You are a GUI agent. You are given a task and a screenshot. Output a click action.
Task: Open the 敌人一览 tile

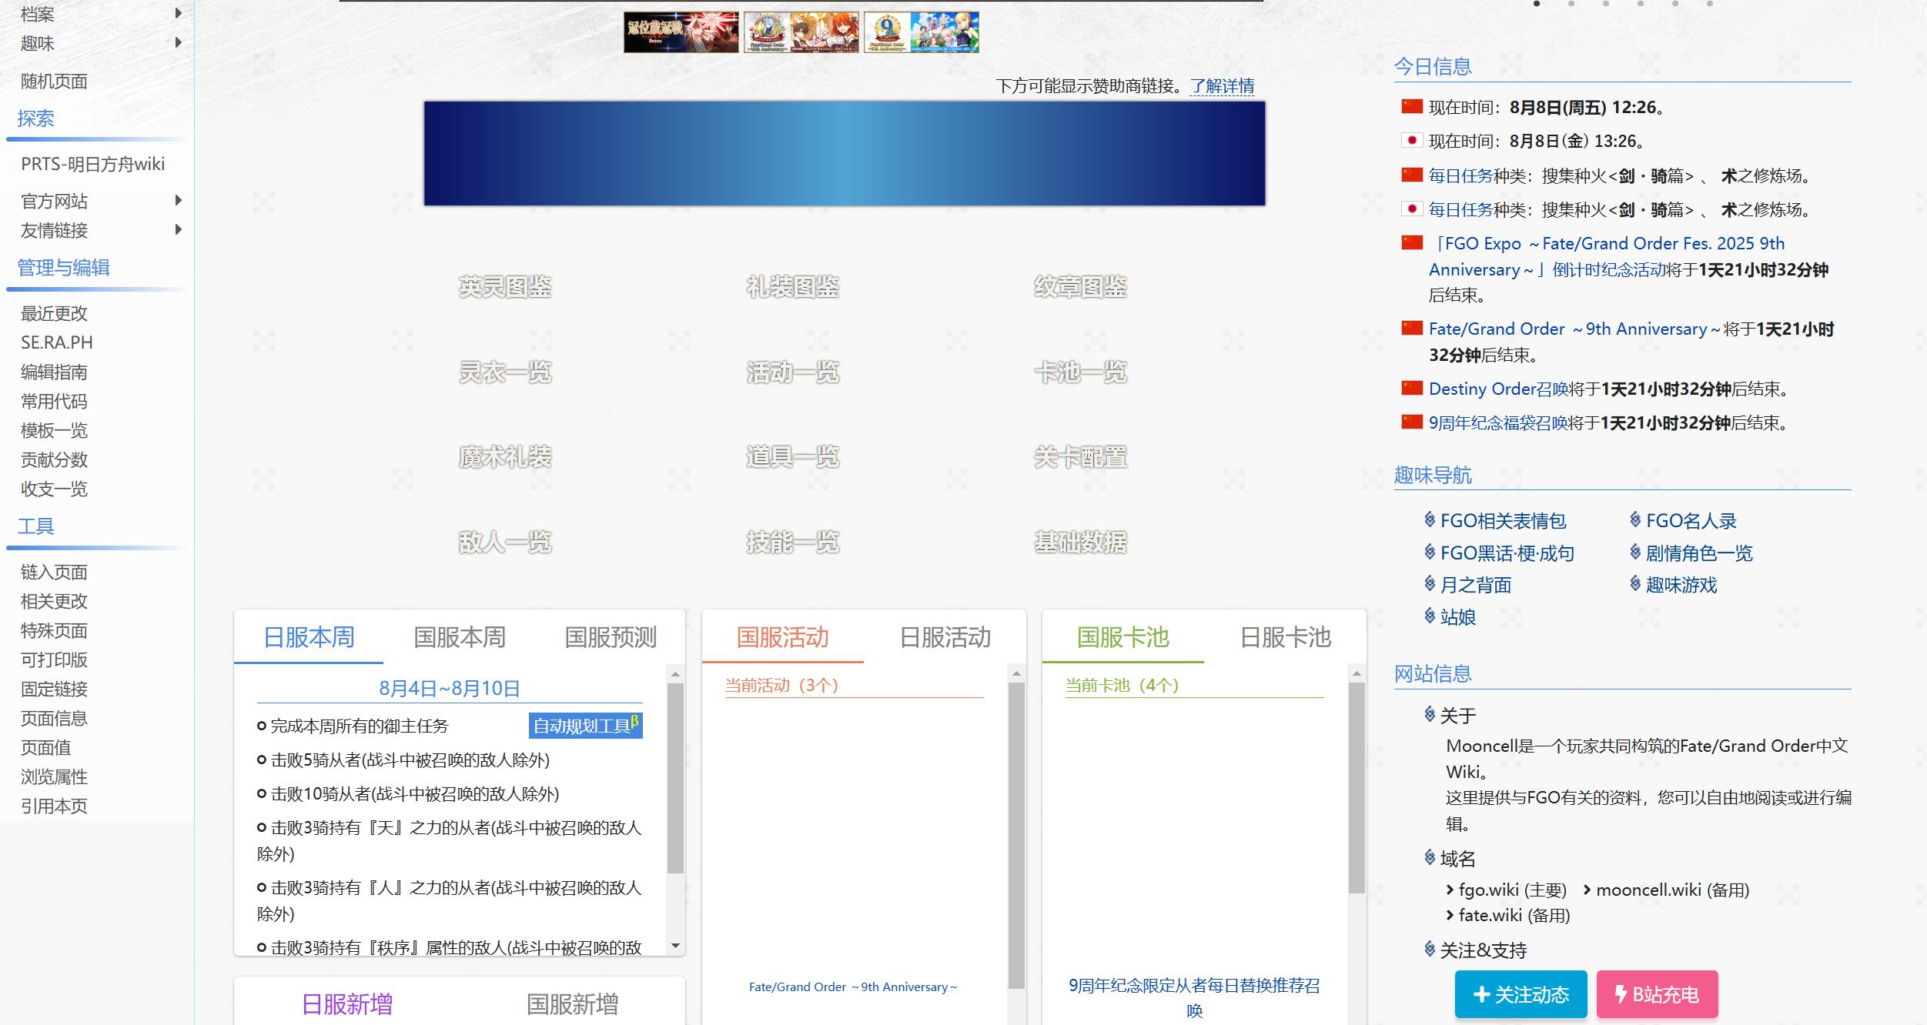pos(505,543)
